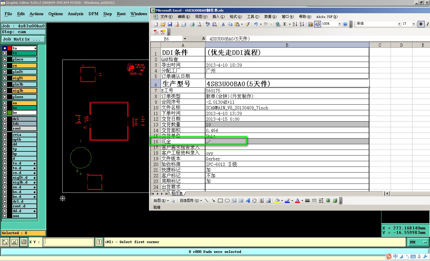The width and height of the screenshot is (430, 261).
Task: Click the 3-D style icon
Action: pyautogui.click(x=335, y=201)
